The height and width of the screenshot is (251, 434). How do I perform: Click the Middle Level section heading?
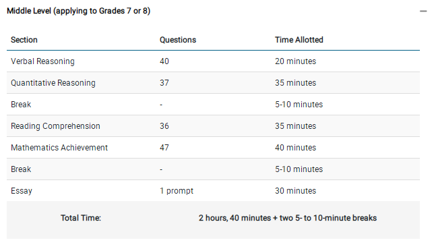pyautogui.click(x=79, y=11)
